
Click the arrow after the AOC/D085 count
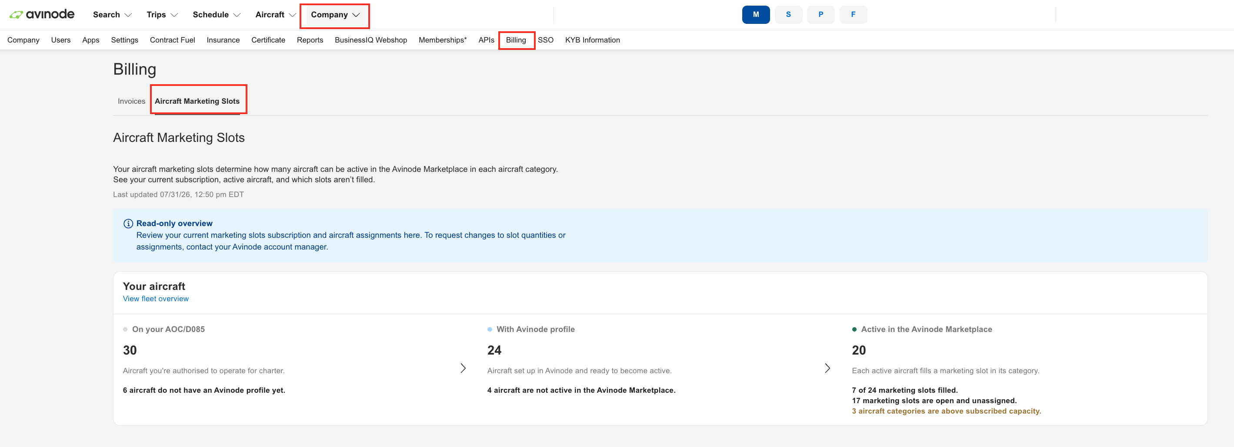463,368
